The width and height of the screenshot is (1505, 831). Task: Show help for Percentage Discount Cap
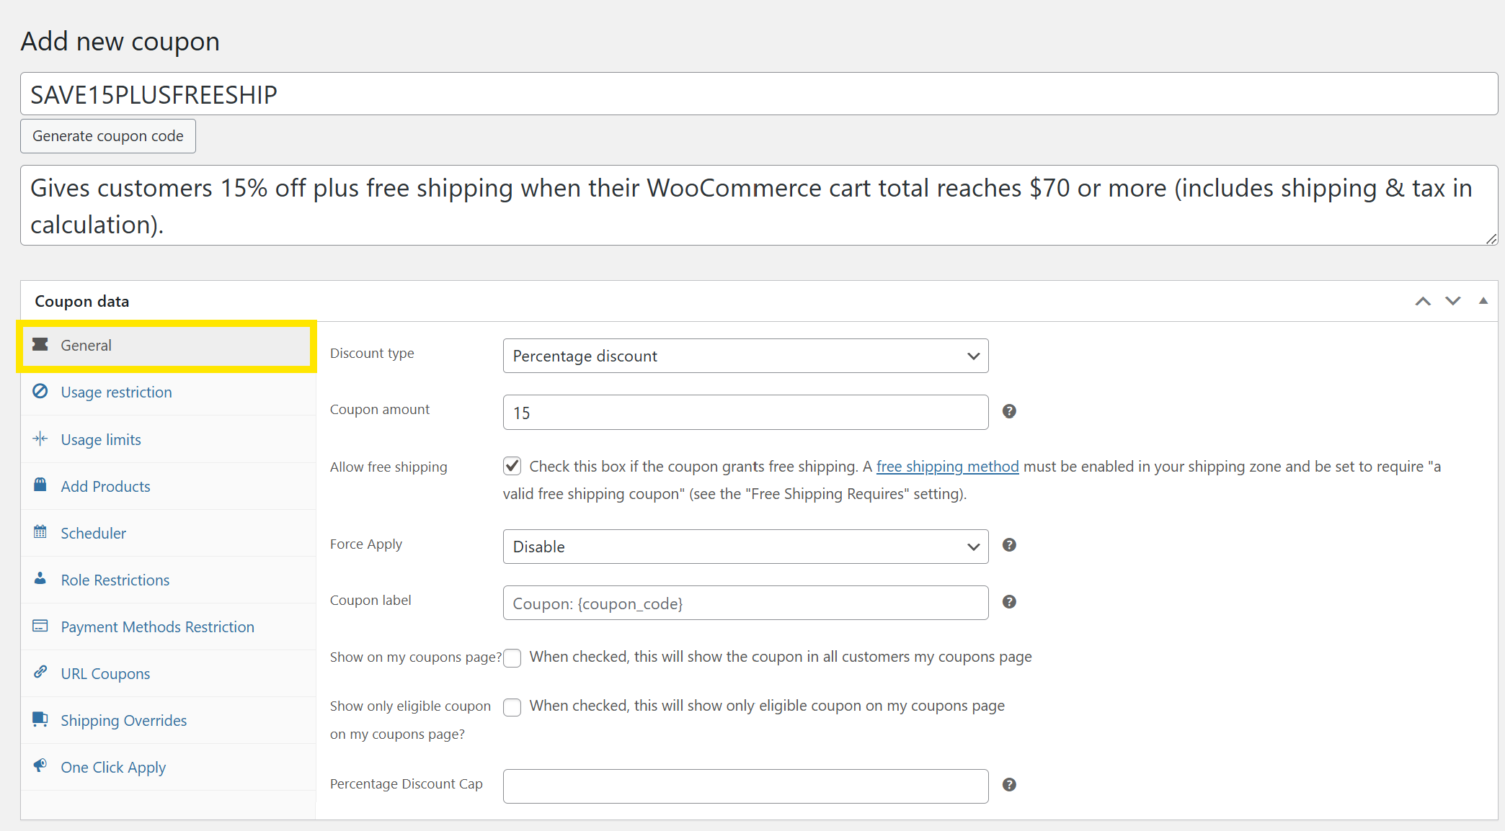1009,785
